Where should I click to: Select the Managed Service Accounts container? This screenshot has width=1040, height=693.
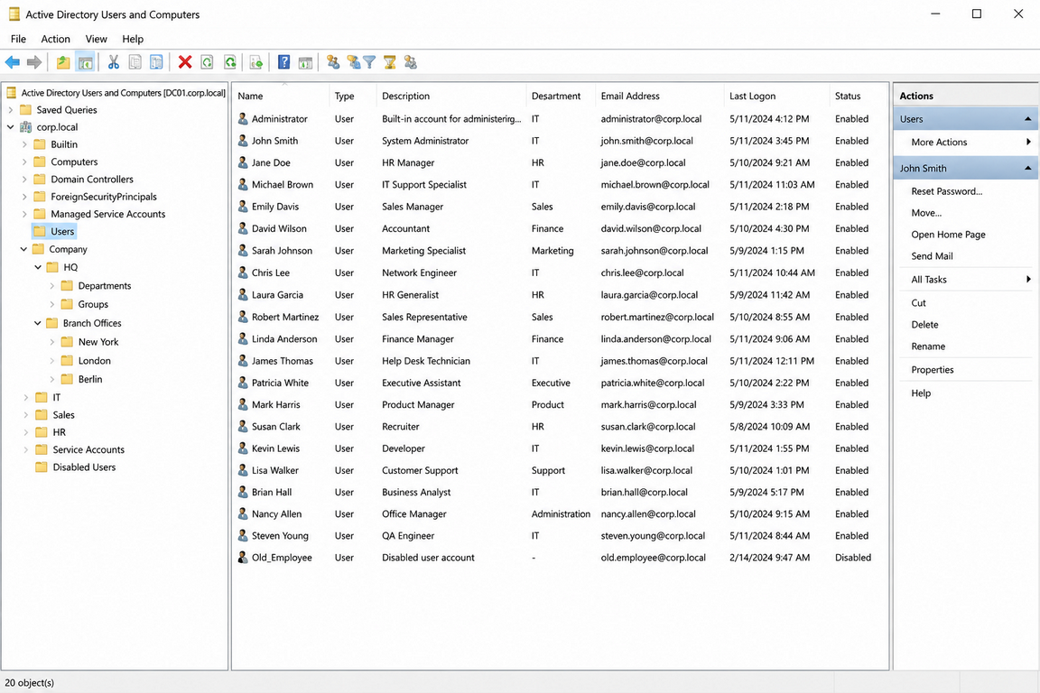tap(108, 214)
